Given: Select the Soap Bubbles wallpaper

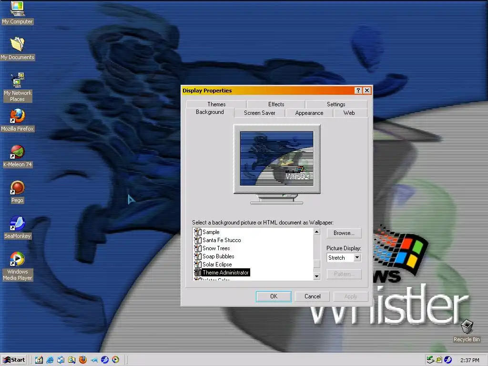Looking at the screenshot, I should click(218, 256).
